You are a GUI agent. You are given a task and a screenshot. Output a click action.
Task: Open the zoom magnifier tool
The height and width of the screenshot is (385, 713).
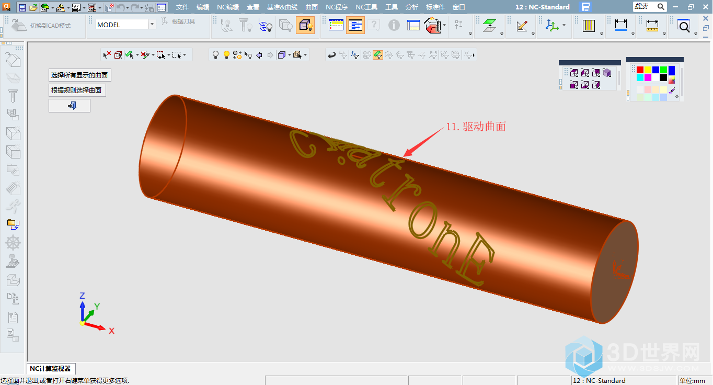tap(684, 25)
